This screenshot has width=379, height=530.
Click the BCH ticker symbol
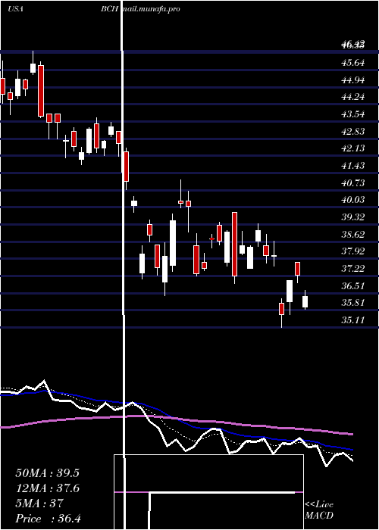click(x=109, y=9)
